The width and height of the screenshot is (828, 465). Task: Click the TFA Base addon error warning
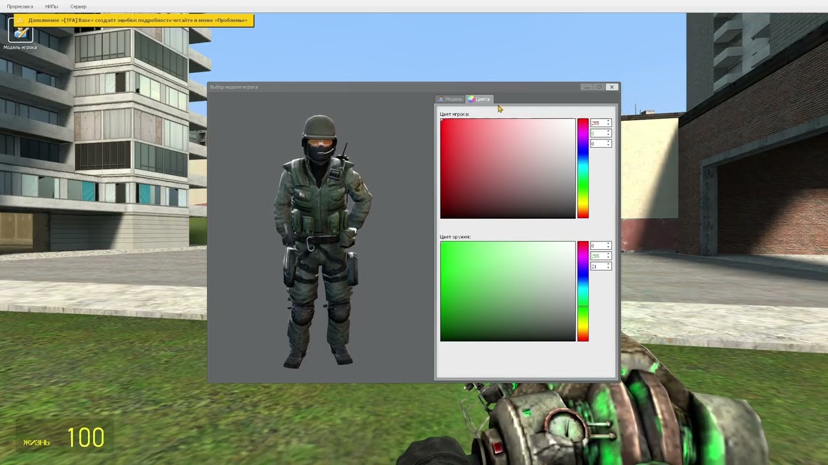[134, 20]
